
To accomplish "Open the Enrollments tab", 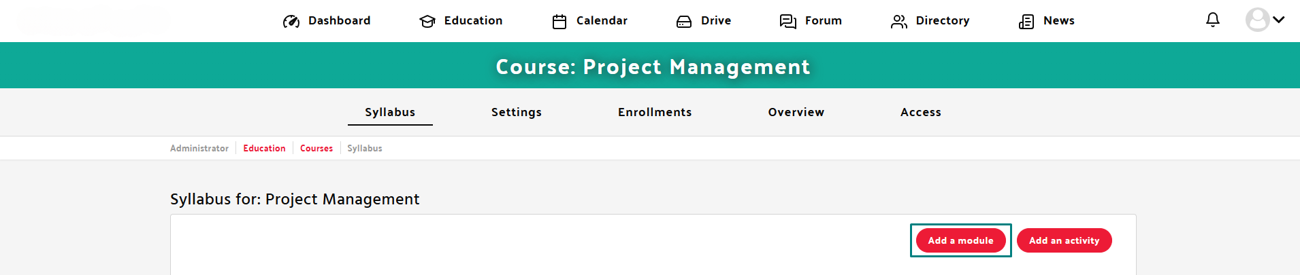I will tap(655, 112).
